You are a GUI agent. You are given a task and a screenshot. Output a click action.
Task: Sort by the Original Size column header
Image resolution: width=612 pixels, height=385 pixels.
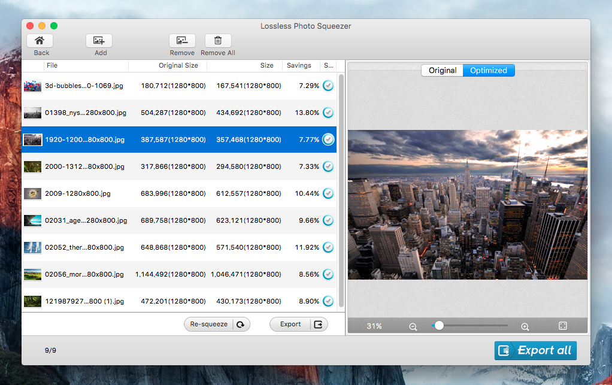pos(178,65)
